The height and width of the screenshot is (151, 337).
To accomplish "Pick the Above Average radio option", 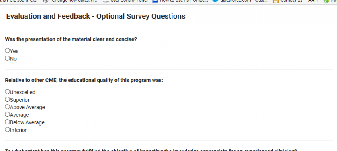I will click(8, 107).
